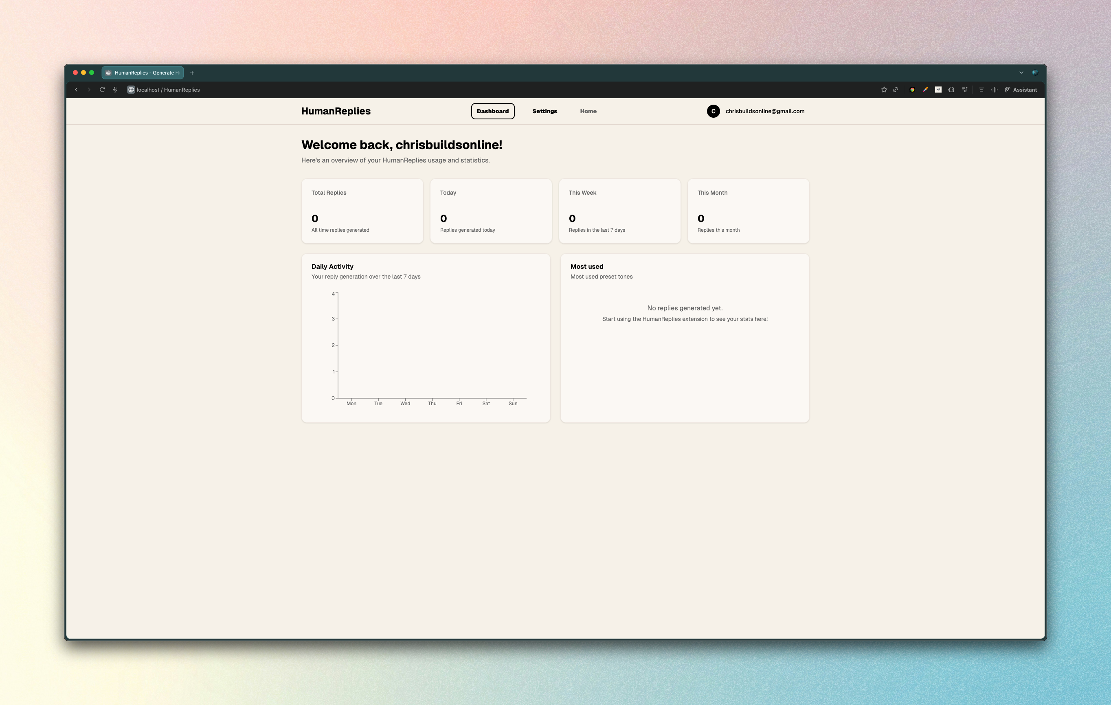The height and width of the screenshot is (705, 1111).
Task: Open the extensions puzzle piece menu
Action: (x=951, y=90)
